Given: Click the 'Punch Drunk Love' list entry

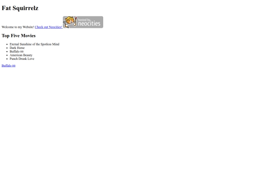Looking at the screenshot, I should point(22,59).
